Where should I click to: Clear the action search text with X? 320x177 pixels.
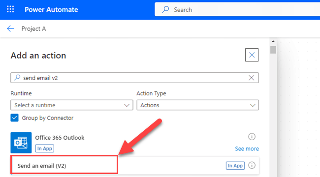coord(252,78)
